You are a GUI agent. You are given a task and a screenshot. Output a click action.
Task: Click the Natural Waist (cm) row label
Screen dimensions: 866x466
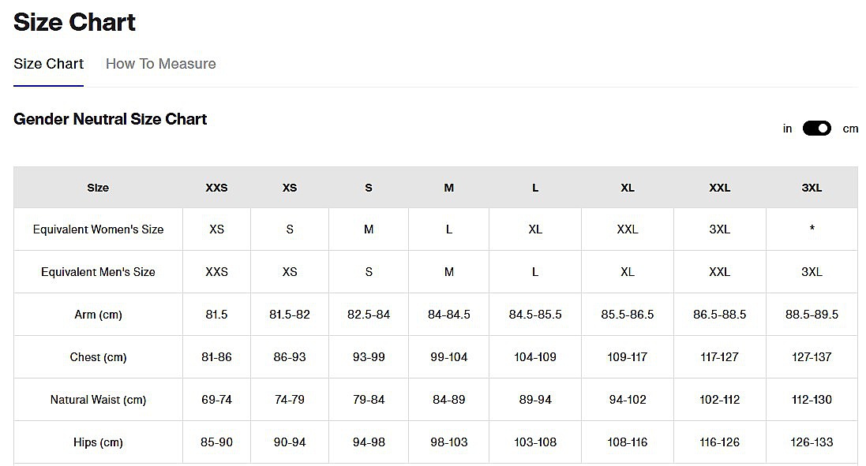coord(98,400)
